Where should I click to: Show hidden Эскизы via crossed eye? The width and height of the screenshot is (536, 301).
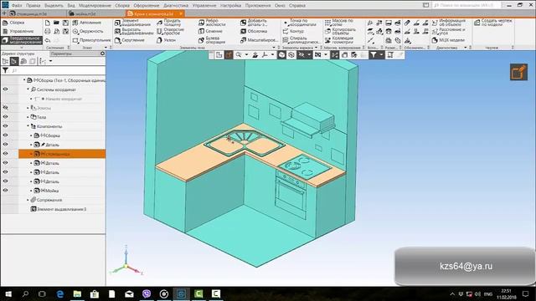[5, 108]
